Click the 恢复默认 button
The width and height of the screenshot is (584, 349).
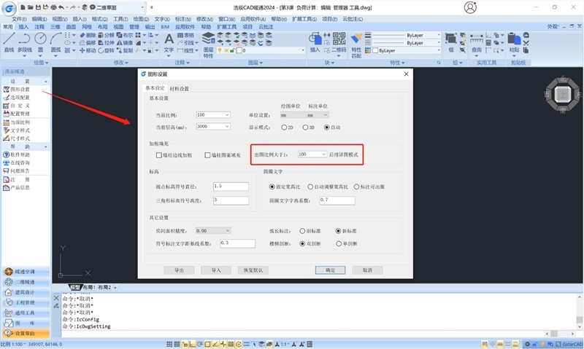[253, 270]
